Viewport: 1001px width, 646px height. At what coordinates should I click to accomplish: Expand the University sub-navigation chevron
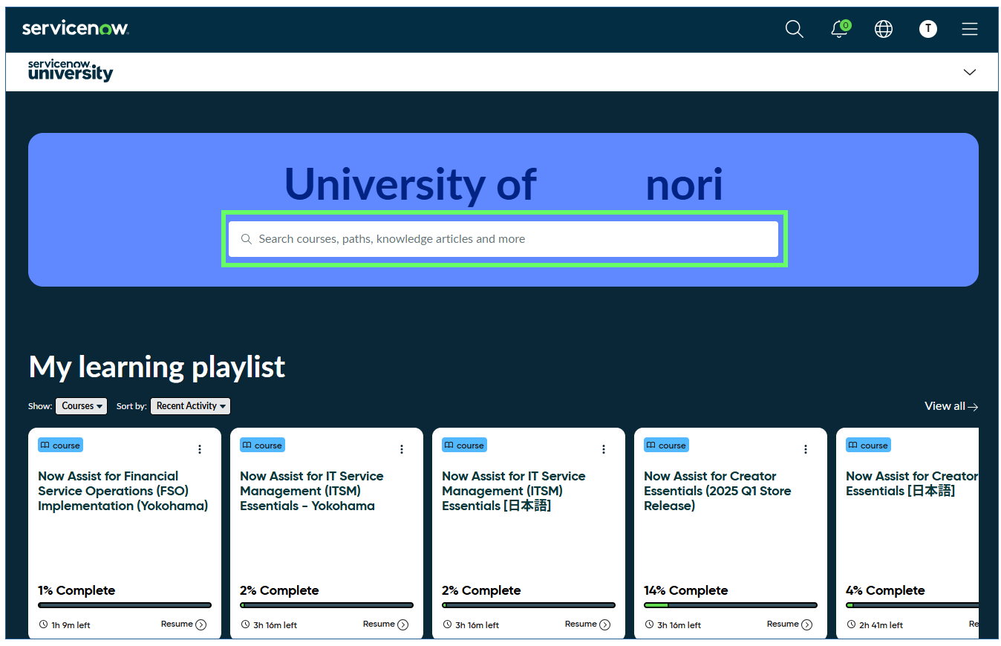pyautogui.click(x=970, y=72)
